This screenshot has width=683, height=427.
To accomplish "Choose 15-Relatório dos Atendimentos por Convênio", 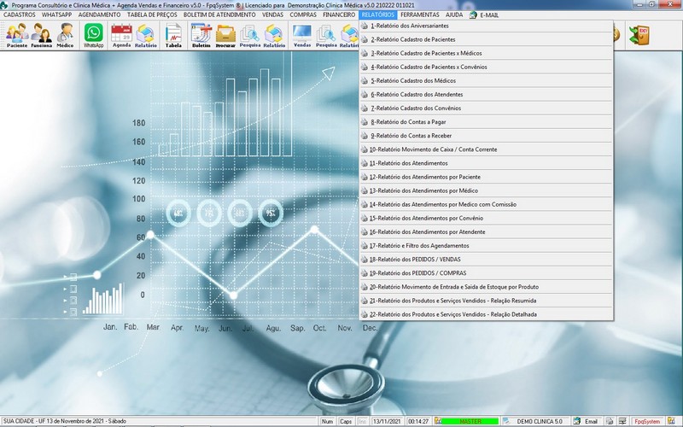I will pyautogui.click(x=486, y=218).
